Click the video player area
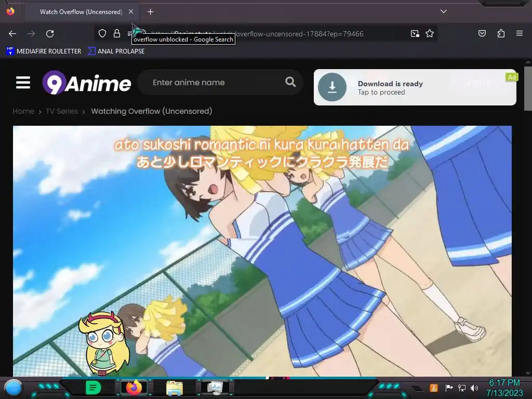 tap(262, 251)
